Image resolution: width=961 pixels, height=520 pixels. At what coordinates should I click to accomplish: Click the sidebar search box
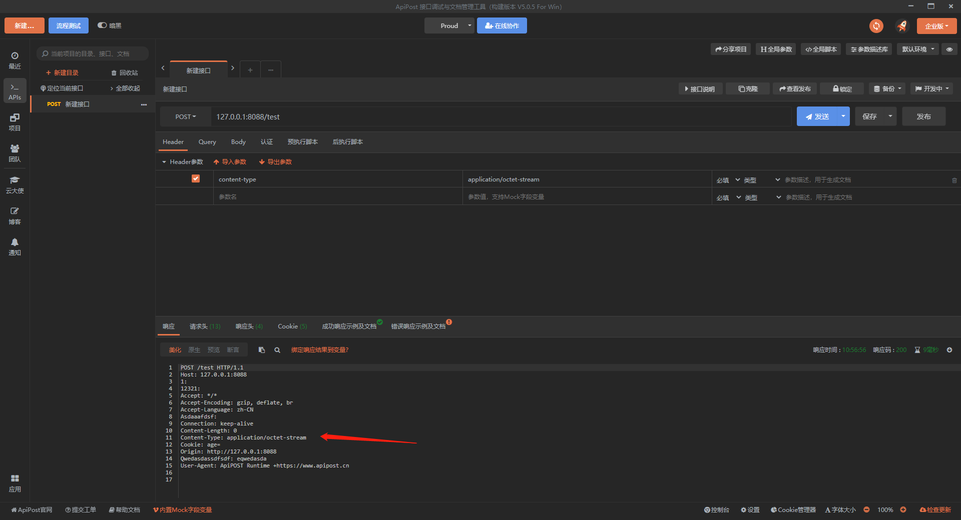pyautogui.click(x=93, y=53)
